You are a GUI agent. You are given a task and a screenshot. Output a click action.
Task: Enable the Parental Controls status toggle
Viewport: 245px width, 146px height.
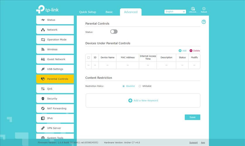click(114, 32)
